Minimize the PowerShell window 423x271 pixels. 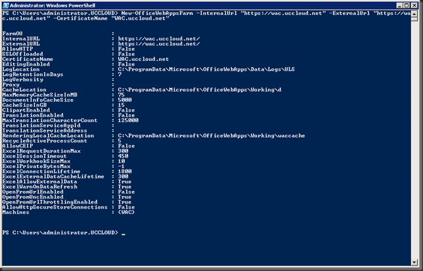point(399,5)
